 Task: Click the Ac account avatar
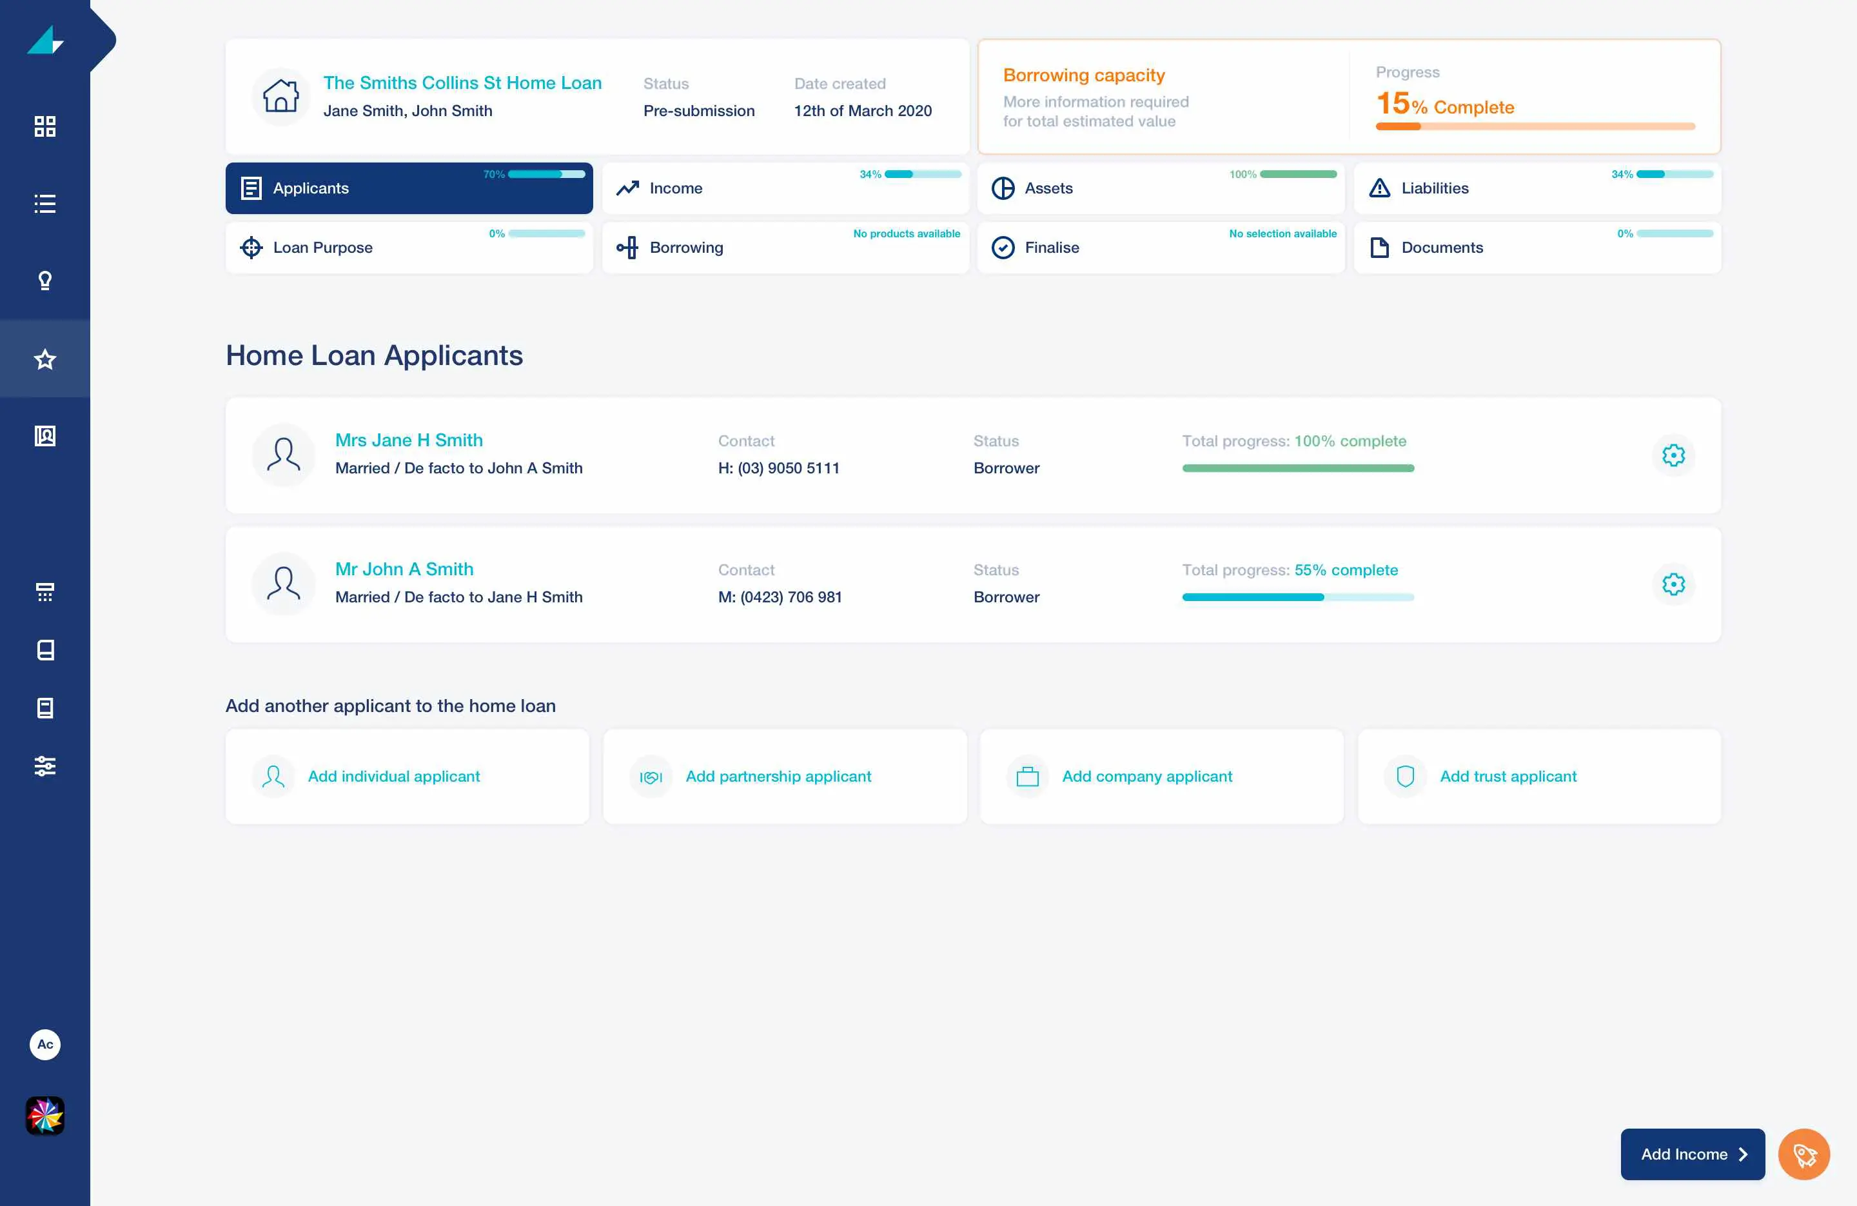point(45,1044)
